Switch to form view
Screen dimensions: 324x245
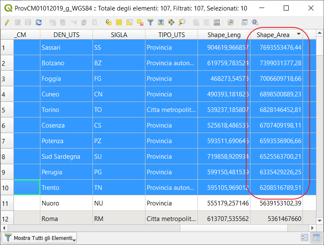pyautogui.click(x=306, y=238)
